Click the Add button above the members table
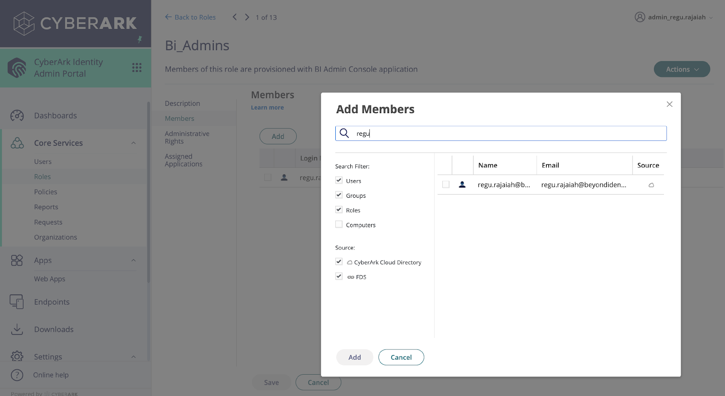The height and width of the screenshot is (396, 725). (278, 136)
